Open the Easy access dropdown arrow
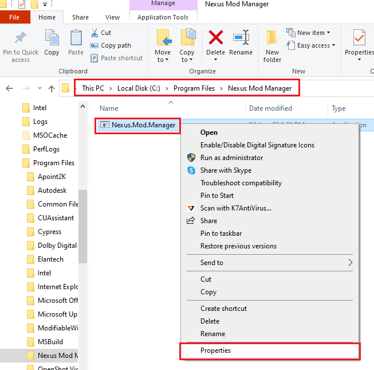The image size is (374, 370). tap(333, 45)
